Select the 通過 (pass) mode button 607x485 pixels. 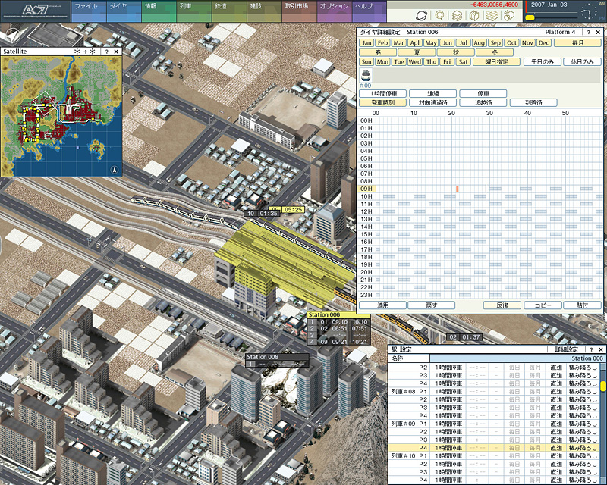pos(433,94)
